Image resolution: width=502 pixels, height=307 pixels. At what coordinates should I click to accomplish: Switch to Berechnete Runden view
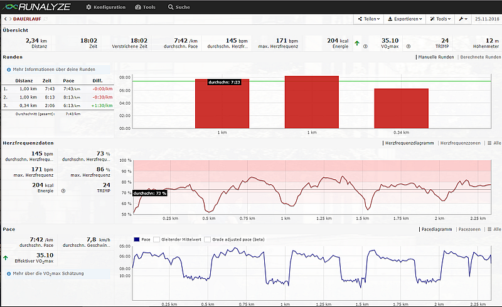pyautogui.click(x=480, y=57)
